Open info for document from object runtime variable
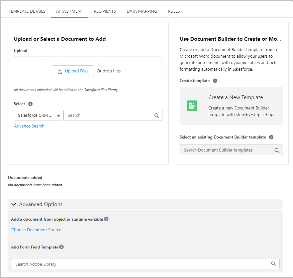This screenshot has width=293, height=278. click(x=106, y=219)
